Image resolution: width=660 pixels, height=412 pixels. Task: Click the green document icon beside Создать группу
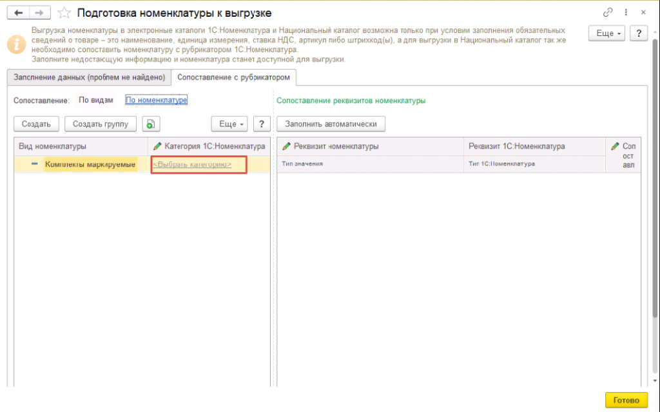point(151,124)
